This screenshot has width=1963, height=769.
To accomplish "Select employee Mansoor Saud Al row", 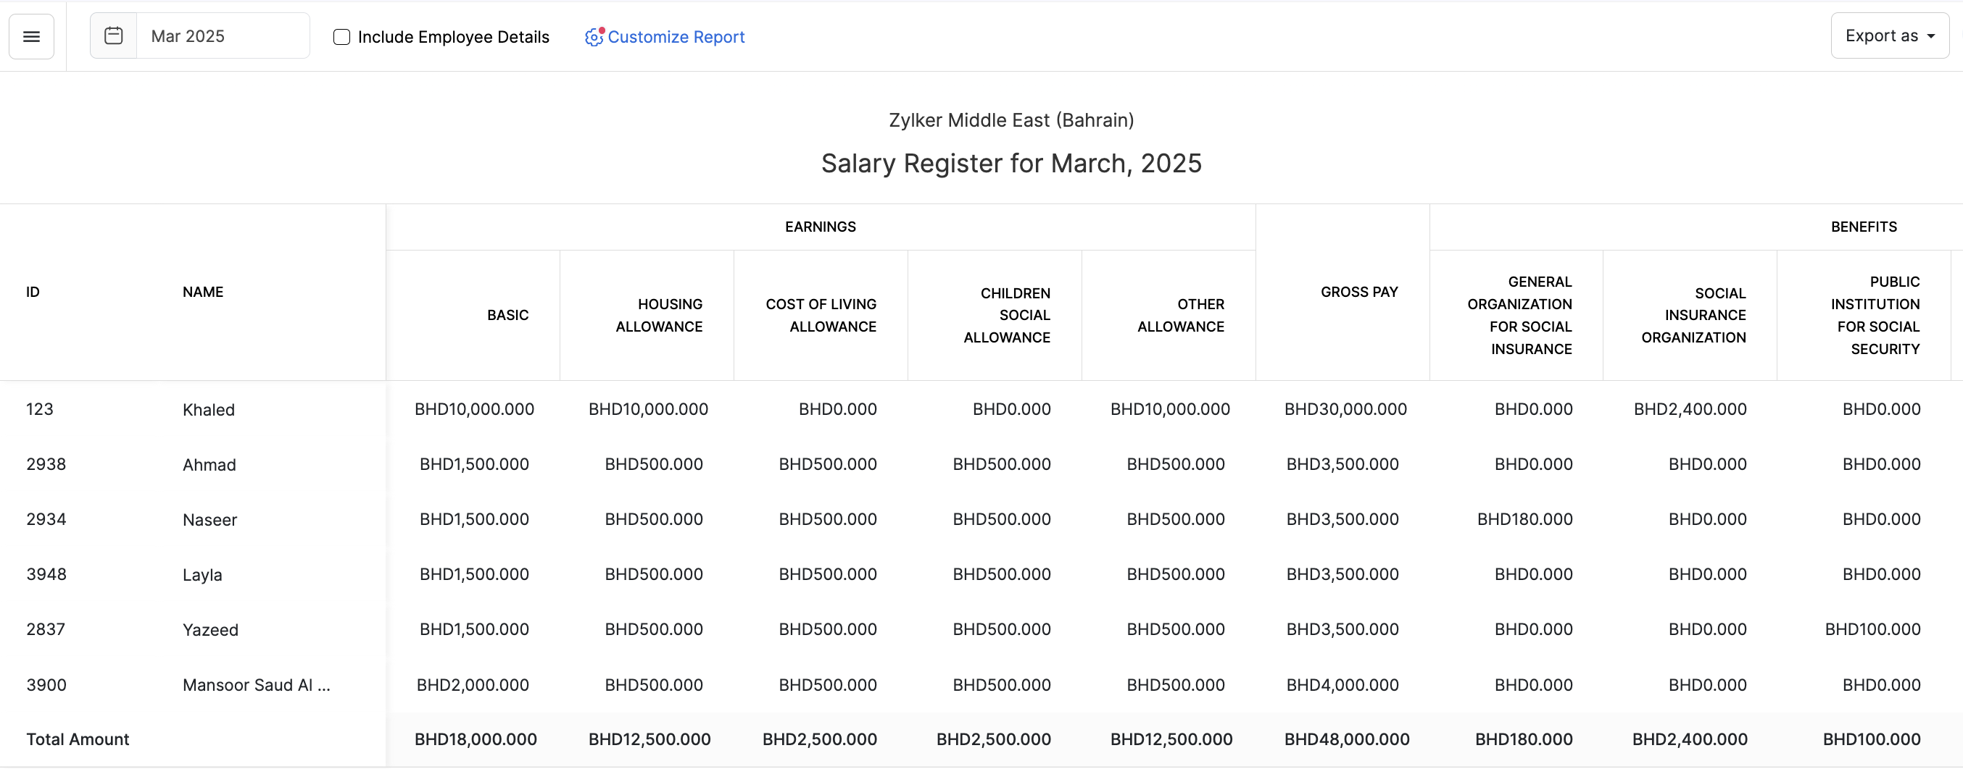I will (x=256, y=685).
